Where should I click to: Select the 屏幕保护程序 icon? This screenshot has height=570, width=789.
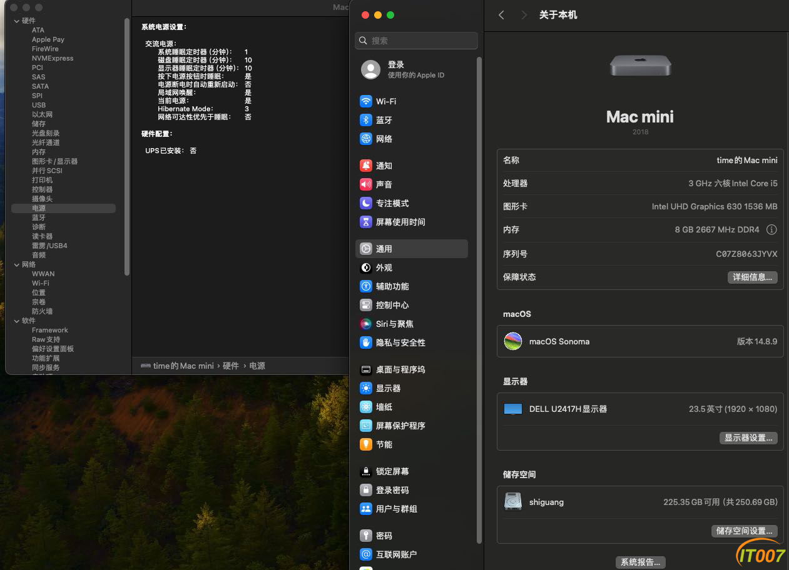coord(366,426)
